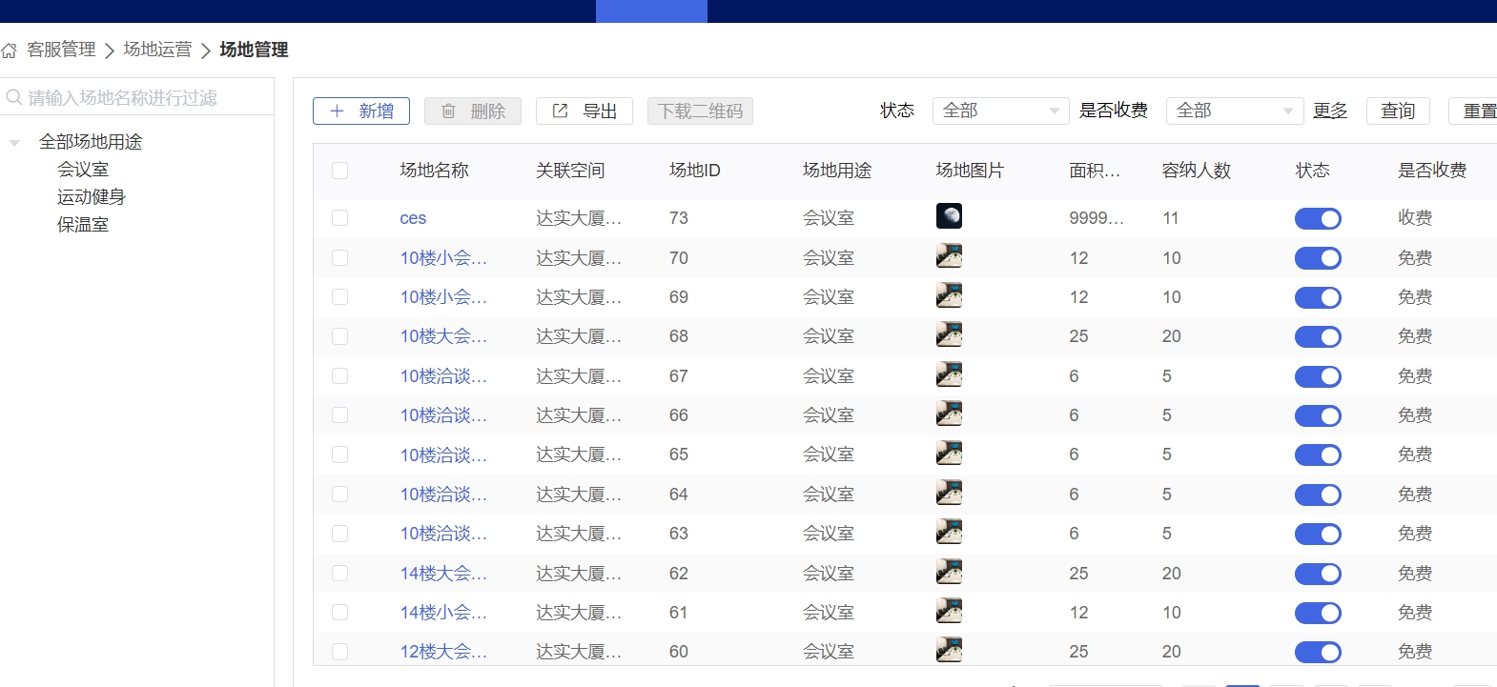
Task: Open the ces venue link
Action: pyautogui.click(x=413, y=218)
